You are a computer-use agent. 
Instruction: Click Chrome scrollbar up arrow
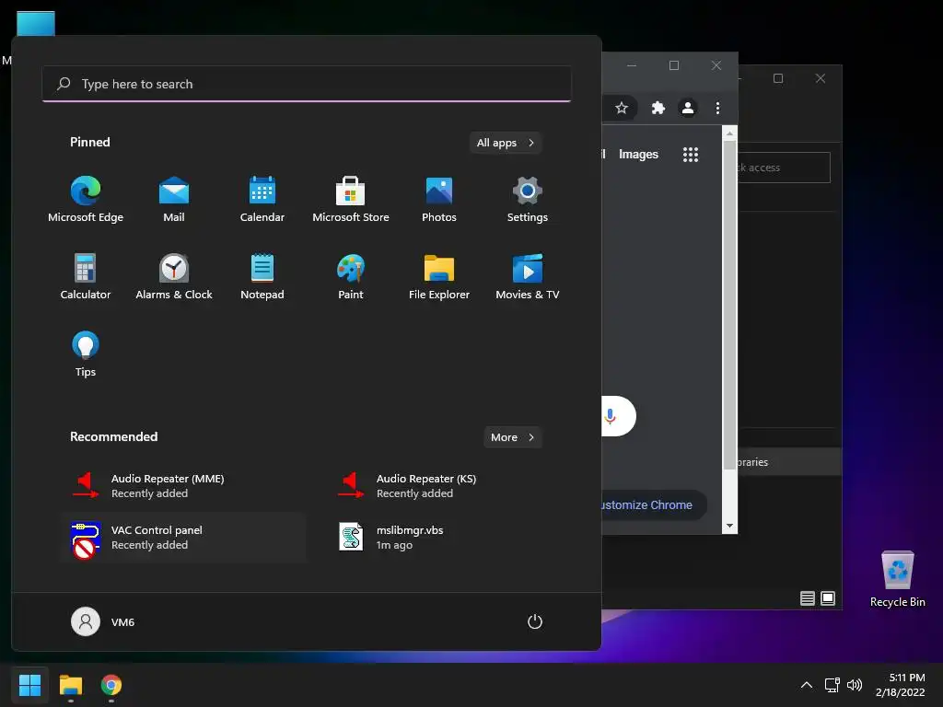point(729,133)
